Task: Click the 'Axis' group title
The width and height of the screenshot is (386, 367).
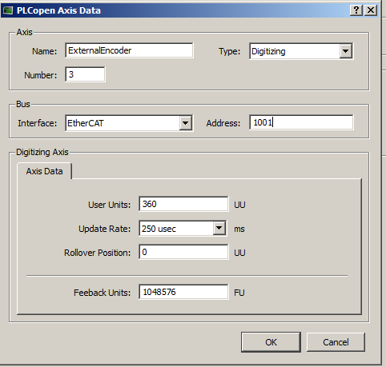Action: (x=24, y=32)
